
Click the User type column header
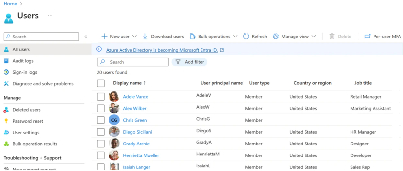click(259, 83)
